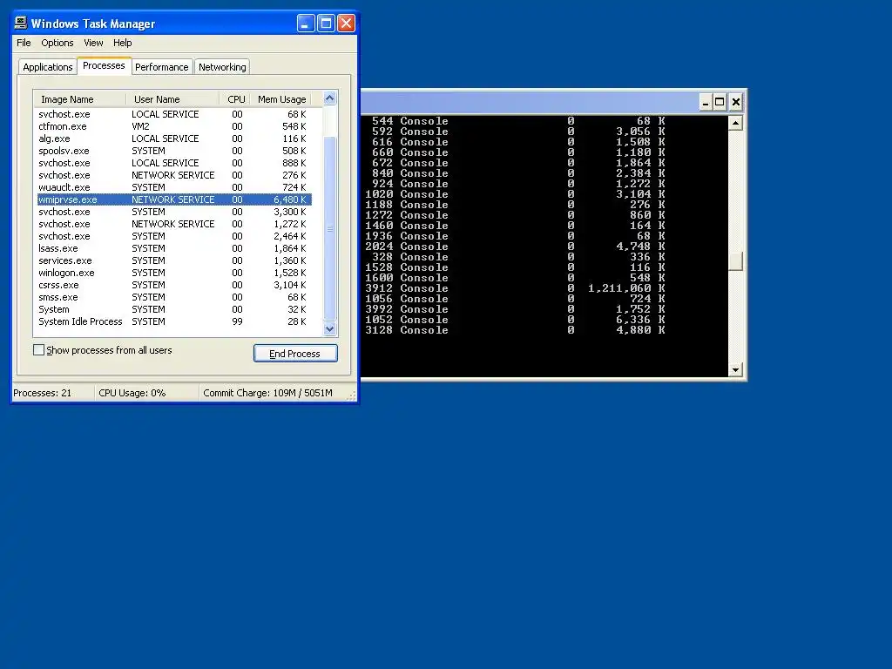Select the lsass.exe process
The width and height of the screenshot is (892, 669).
[174, 248]
